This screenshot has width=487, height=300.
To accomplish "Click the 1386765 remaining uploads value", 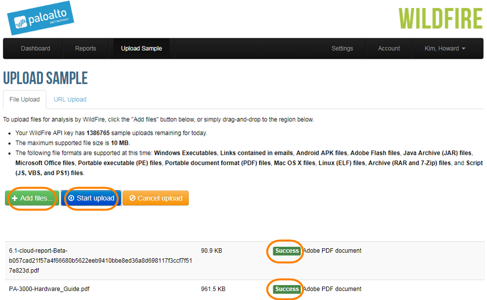I will tap(98, 133).
